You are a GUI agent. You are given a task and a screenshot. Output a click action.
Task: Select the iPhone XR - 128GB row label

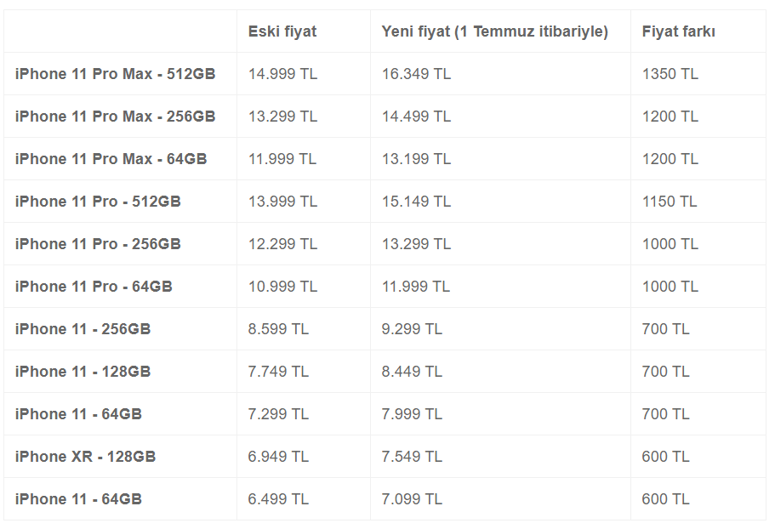pos(85,457)
